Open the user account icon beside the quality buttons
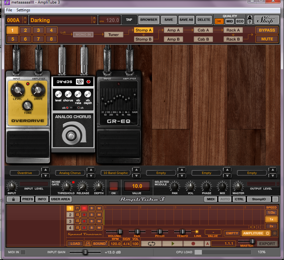This screenshot has height=260, width=284. 250,18
